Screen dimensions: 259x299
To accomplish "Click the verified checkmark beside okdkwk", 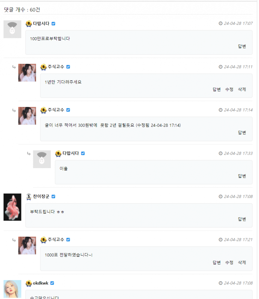I will [52, 283].
